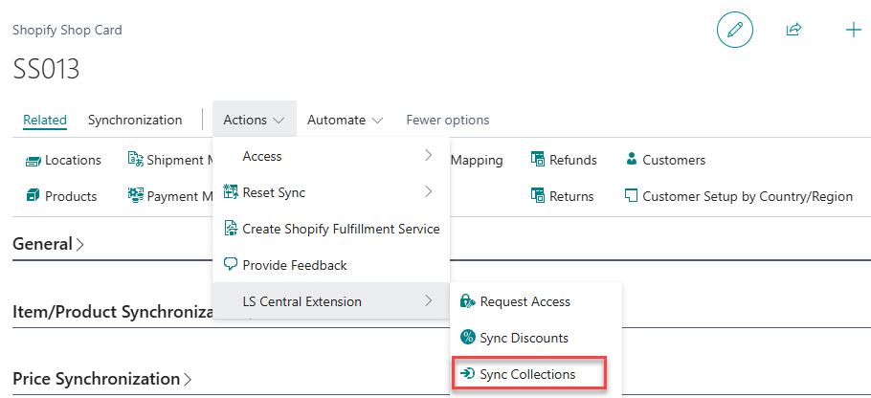This screenshot has height=398, width=871.
Task: Click the plus new-record icon
Action: 853,30
